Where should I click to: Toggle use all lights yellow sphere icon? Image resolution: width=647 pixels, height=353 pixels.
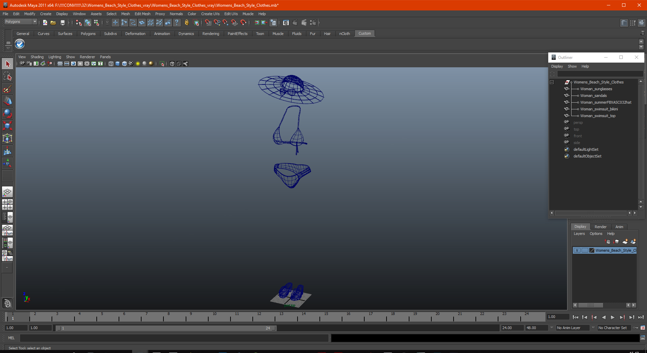(x=138, y=64)
